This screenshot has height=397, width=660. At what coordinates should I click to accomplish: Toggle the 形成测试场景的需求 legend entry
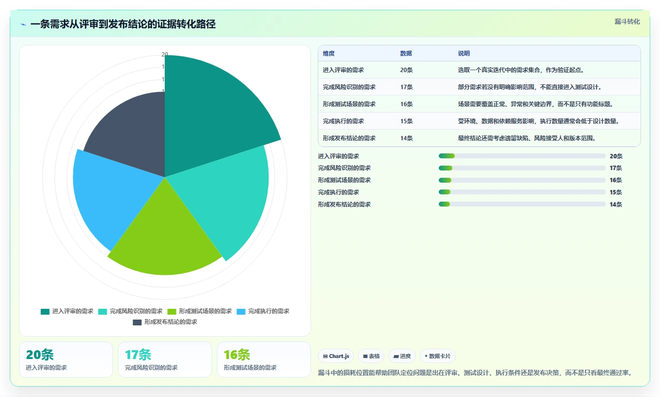(x=199, y=311)
